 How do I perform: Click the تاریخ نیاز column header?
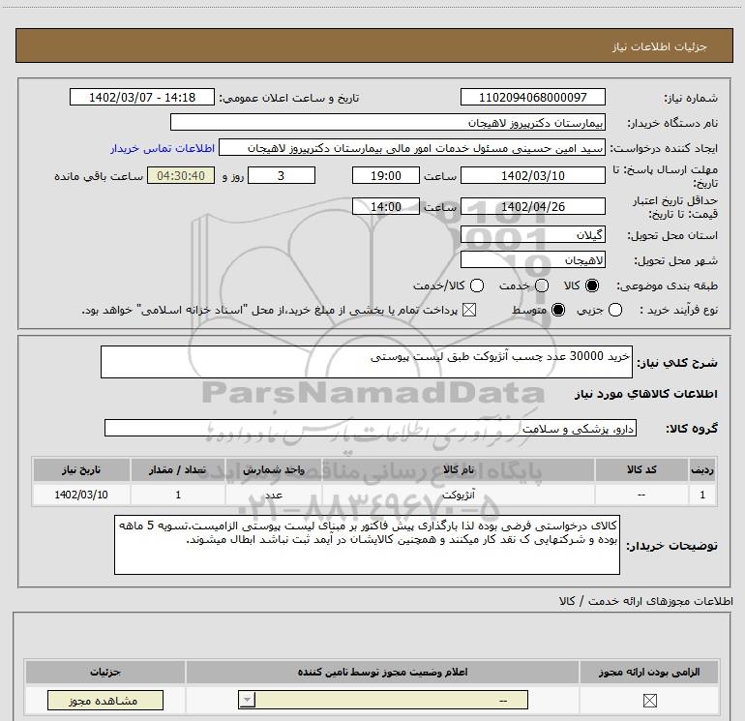(x=81, y=469)
